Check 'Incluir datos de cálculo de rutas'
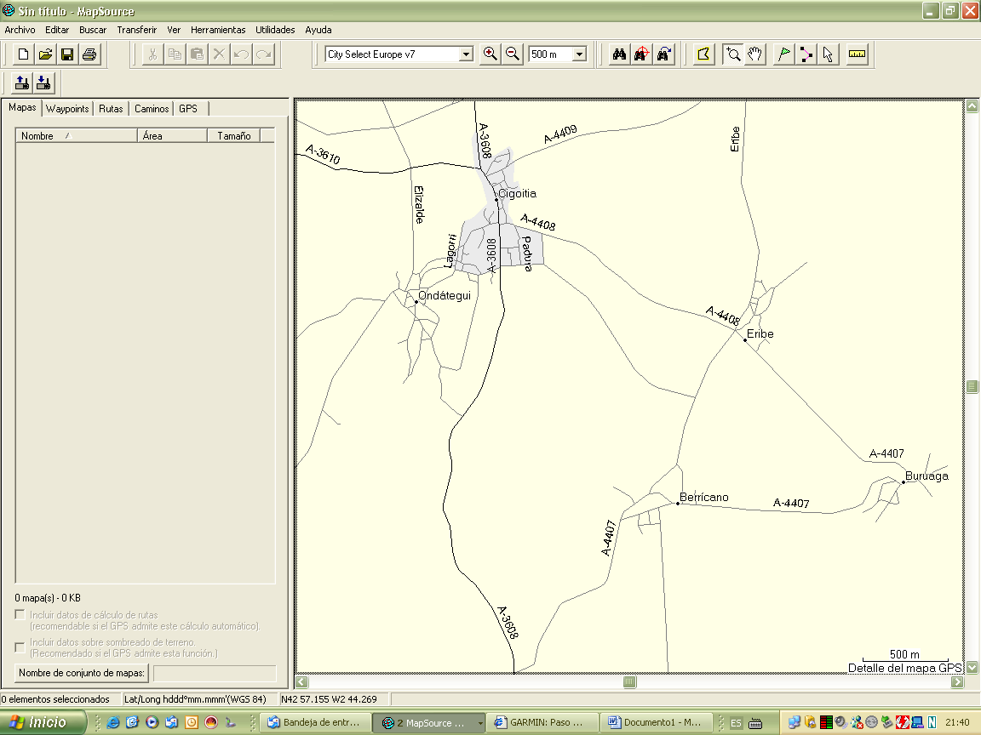This screenshot has width=981, height=735. coord(20,614)
